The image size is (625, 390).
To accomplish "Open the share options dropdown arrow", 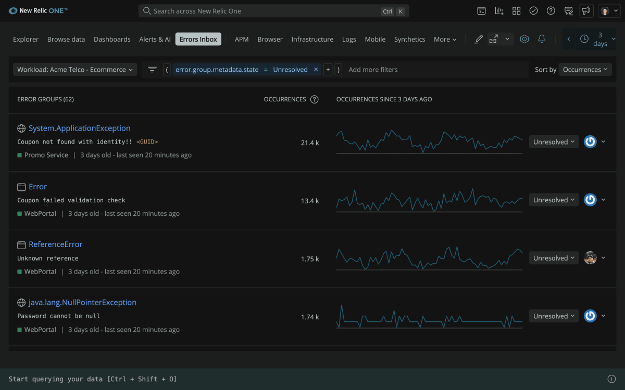I will pos(507,39).
